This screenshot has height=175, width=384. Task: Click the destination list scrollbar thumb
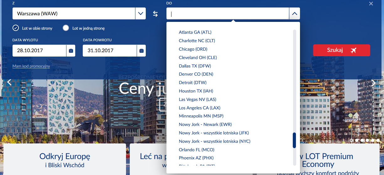point(294,140)
